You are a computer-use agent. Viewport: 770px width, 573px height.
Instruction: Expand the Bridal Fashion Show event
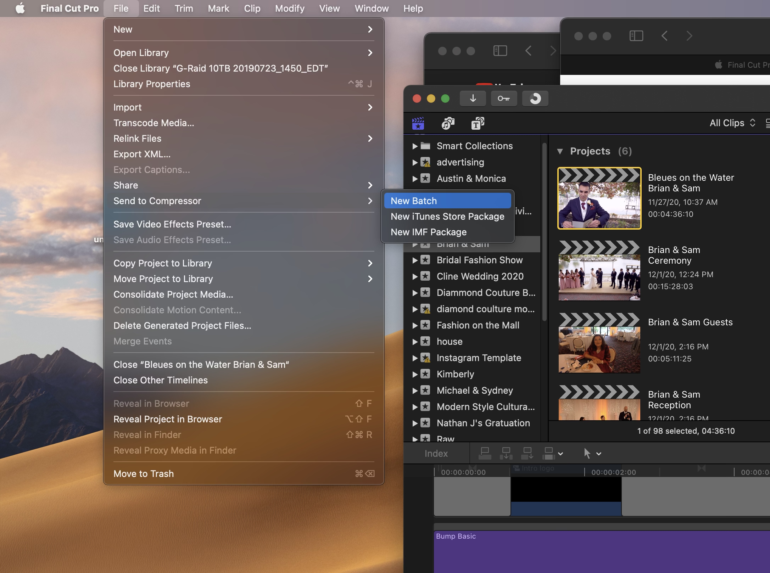pyautogui.click(x=415, y=260)
